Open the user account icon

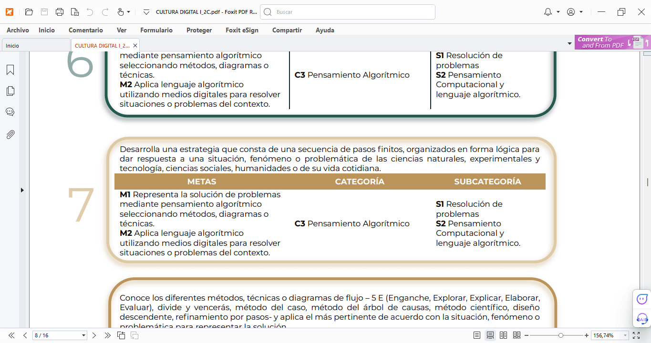(571, 12)
